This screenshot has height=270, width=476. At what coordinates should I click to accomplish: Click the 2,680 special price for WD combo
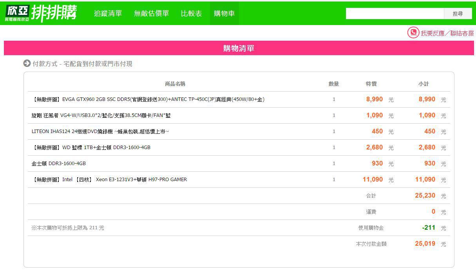pyautogui.click(x=375, y=147)
